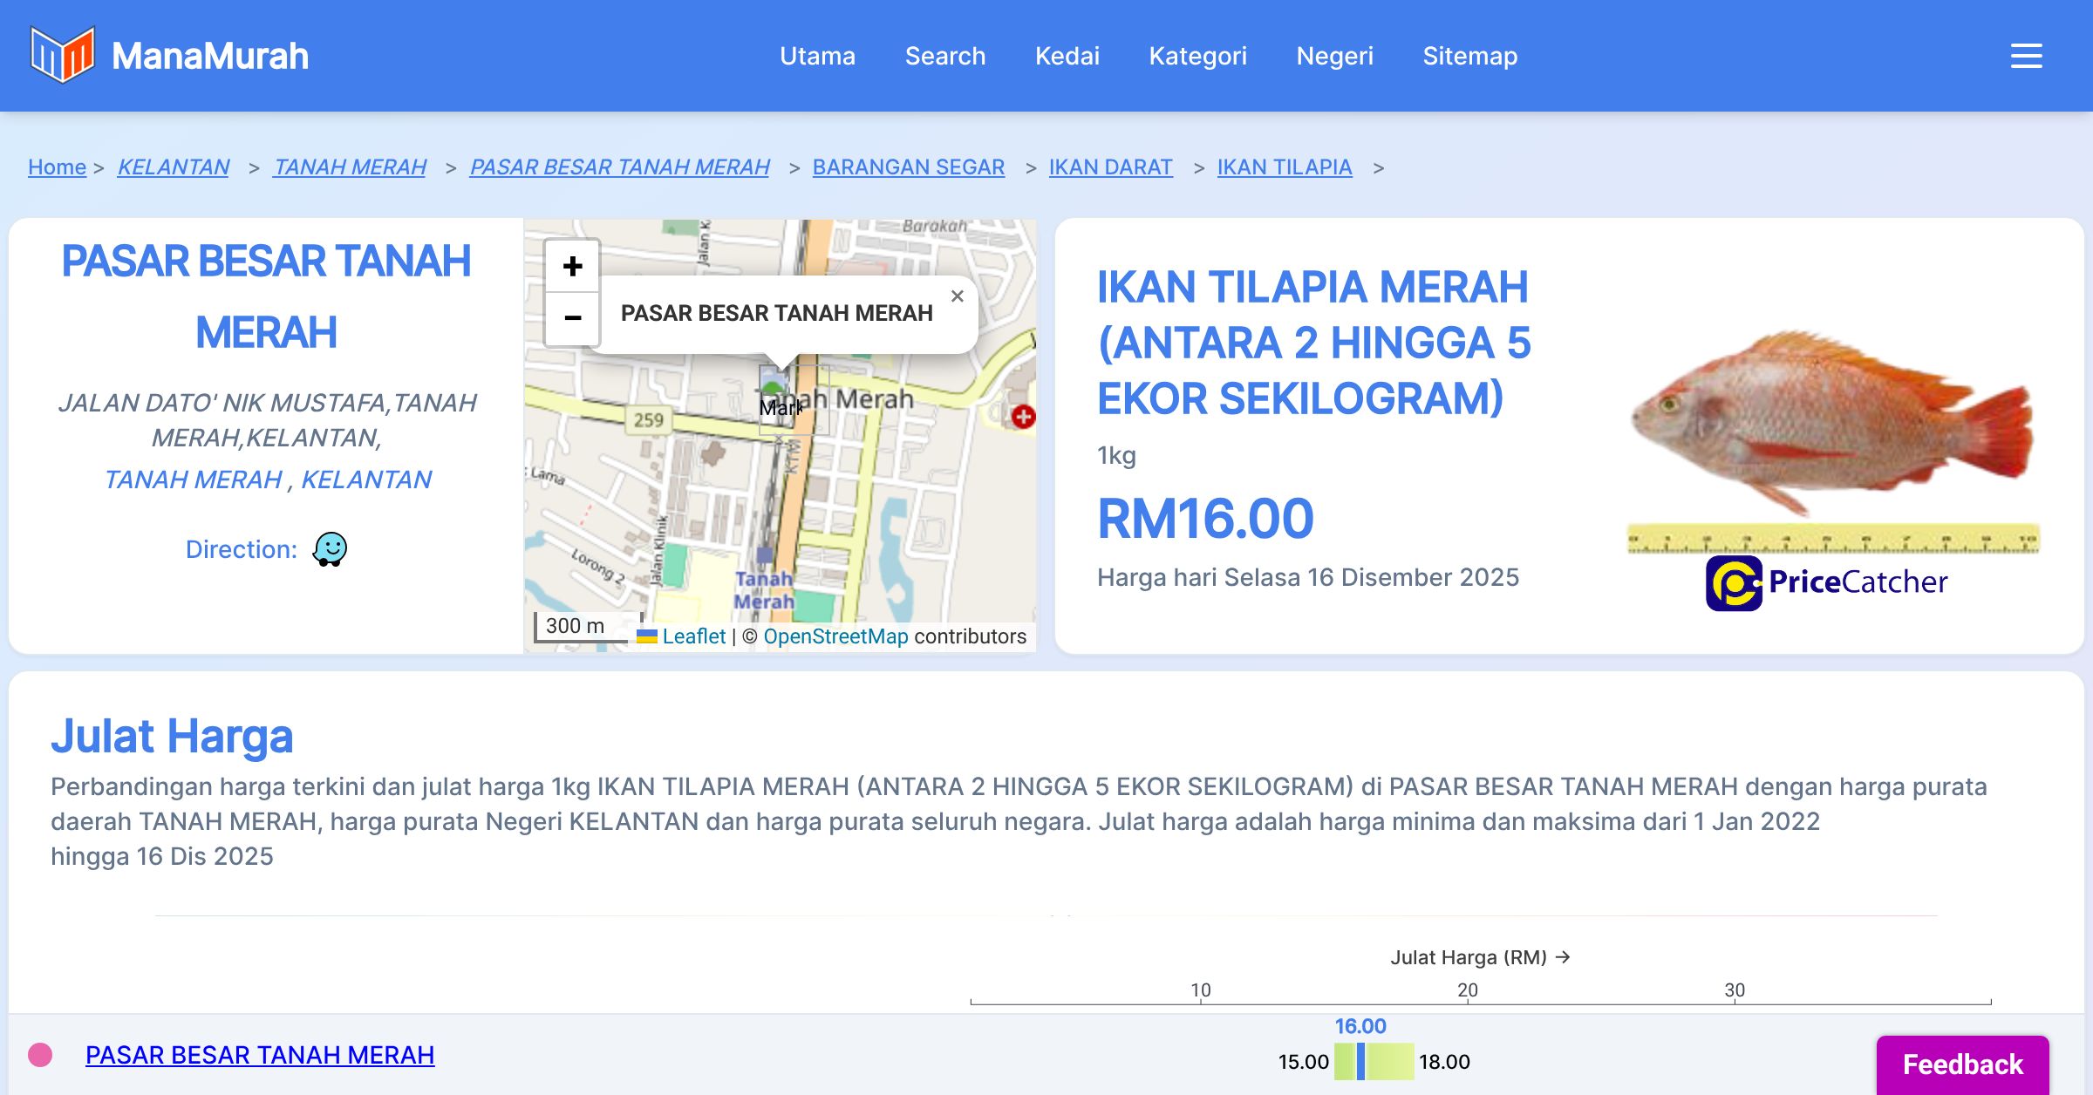
Task: Zoom out on the map
Action: click(572, 318)
